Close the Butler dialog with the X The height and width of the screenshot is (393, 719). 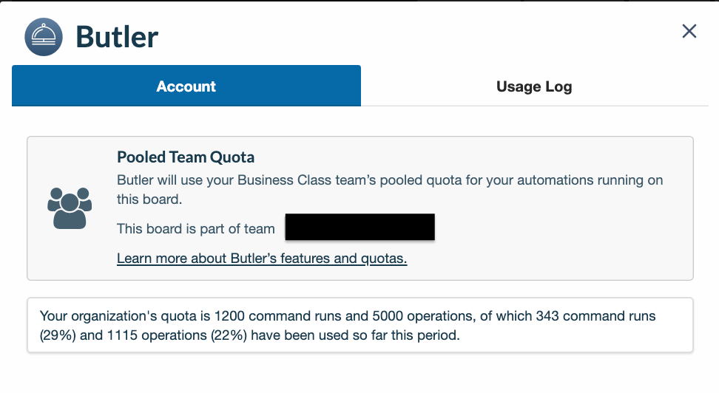pyautogui.click(x=689, y=31)
